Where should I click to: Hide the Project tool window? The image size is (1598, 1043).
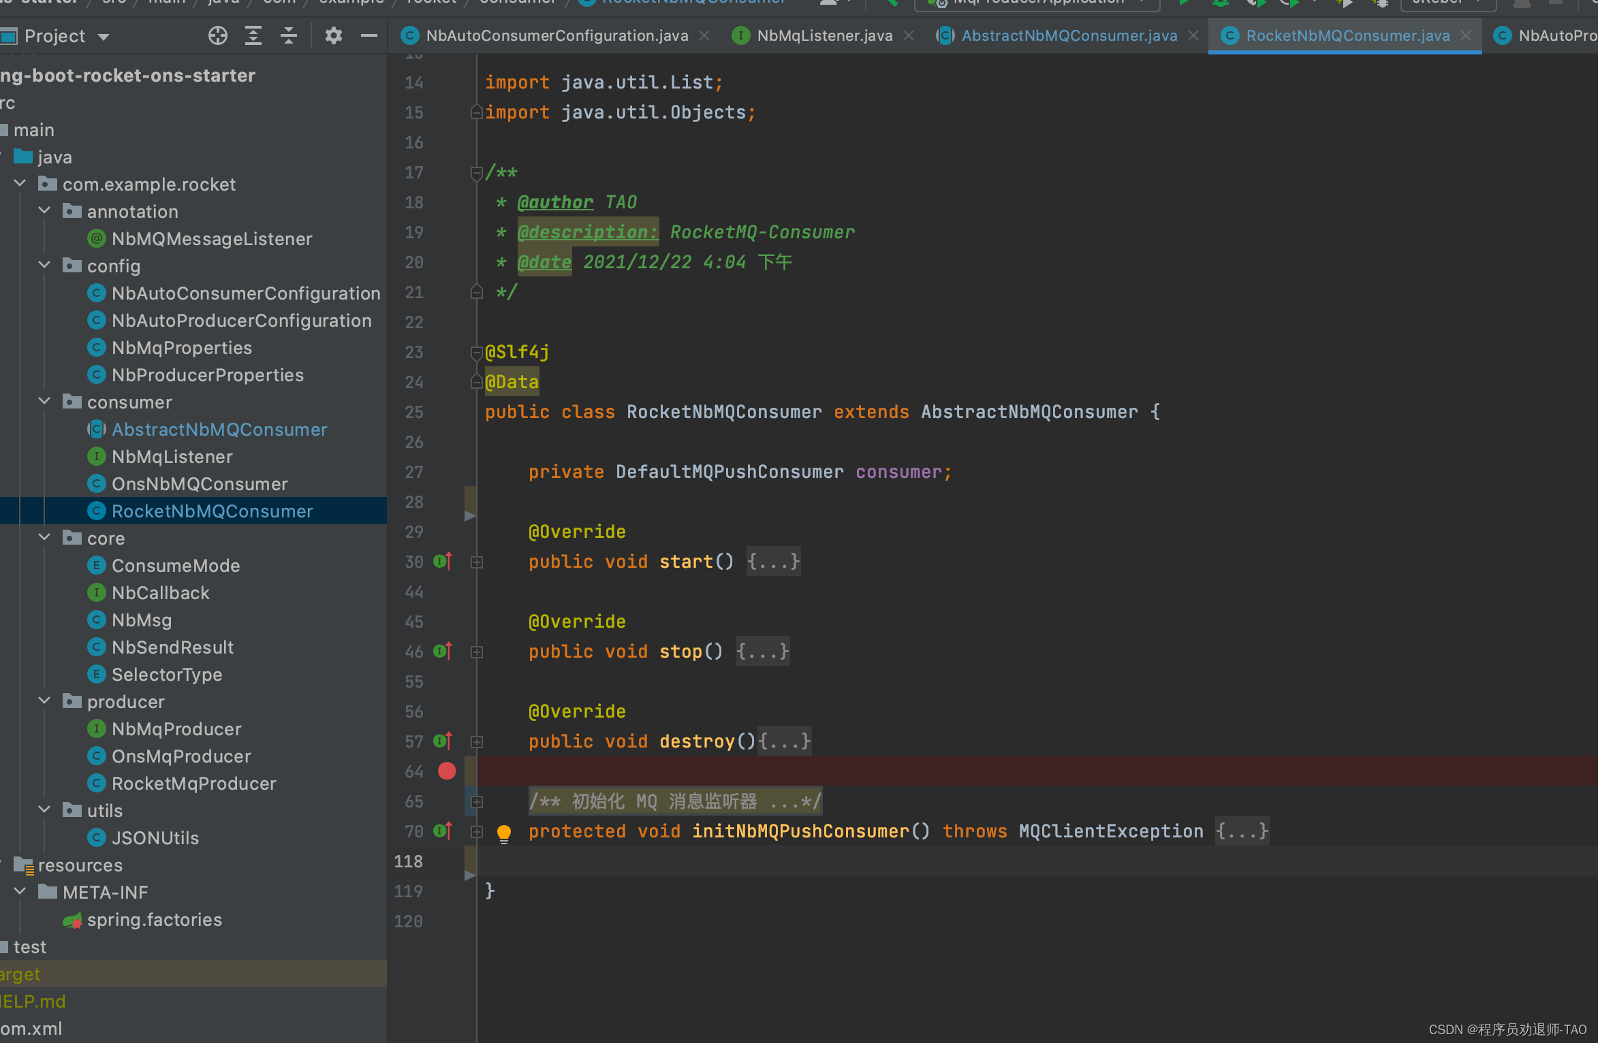coord(369,35)
